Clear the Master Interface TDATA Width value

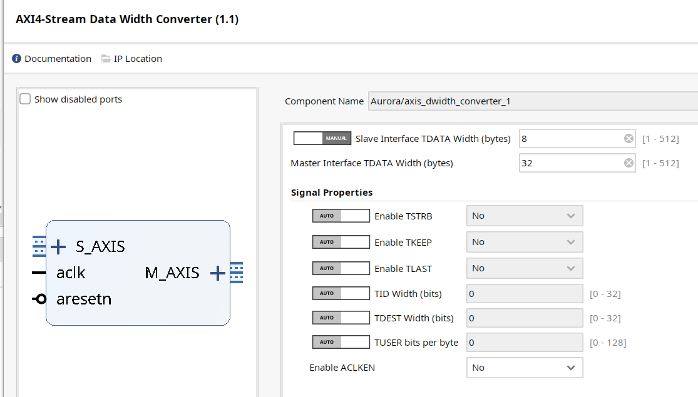point(629,163)
